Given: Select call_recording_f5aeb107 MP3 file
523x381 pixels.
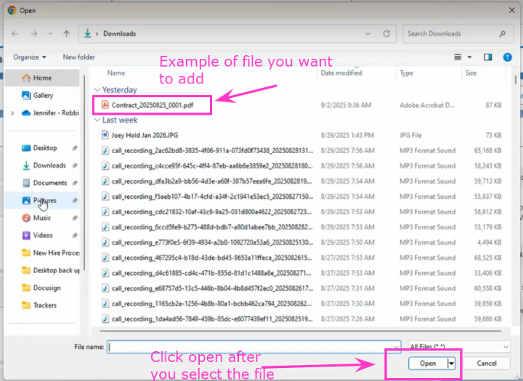Looking at the screenshot, I should 212,197.
